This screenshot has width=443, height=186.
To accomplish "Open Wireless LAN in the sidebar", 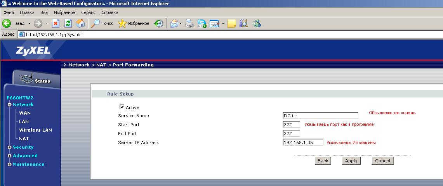I will (x=35, y=130).
